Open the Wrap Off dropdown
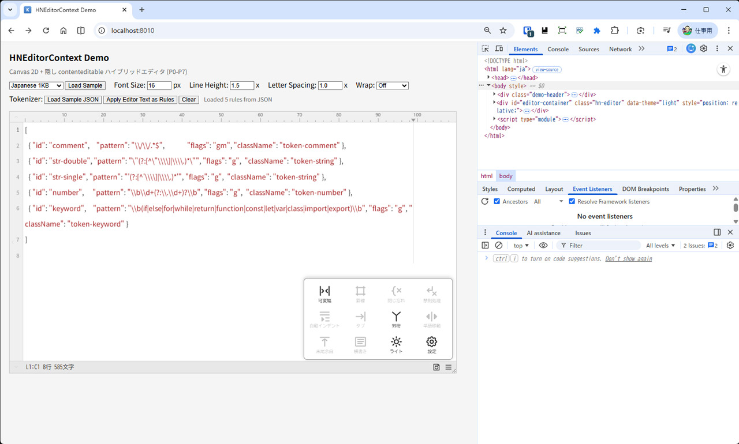This screenshot has height=444, width=739. 393,85
